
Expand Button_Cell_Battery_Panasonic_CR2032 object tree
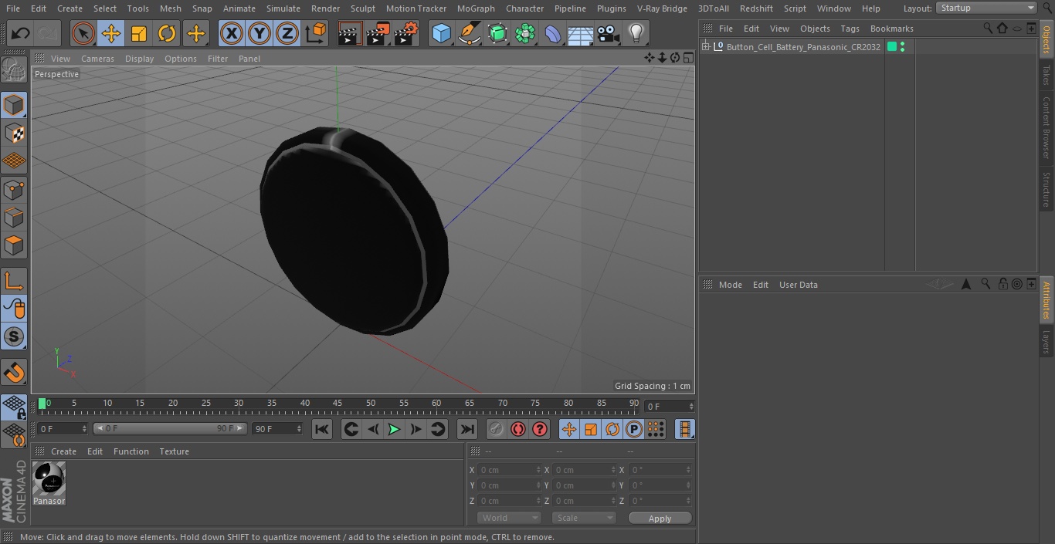[x=705, y=47]
